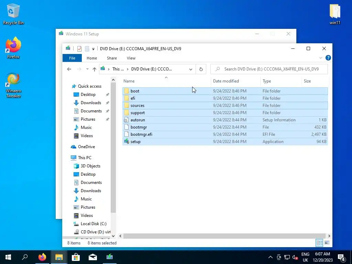
Task: Switch to Details view in status bar
Action: (319, 243)
